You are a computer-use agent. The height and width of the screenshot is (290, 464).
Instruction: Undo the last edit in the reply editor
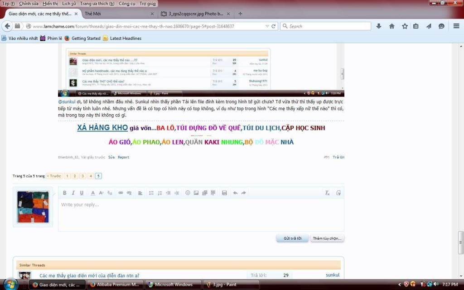coord(235,193)
